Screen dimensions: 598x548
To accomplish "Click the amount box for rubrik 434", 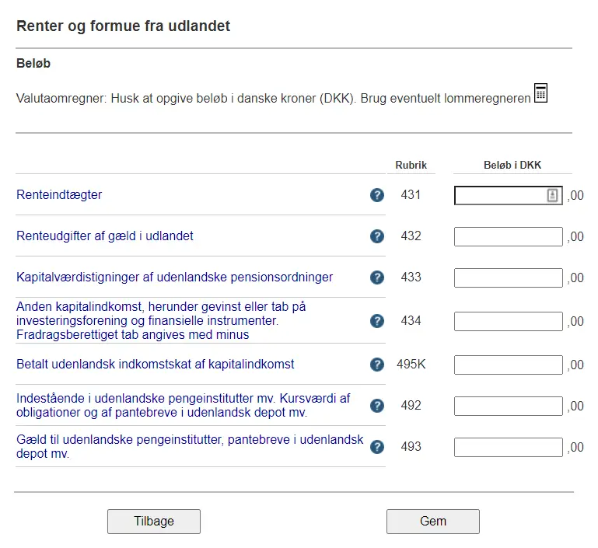I will [508, 321].
